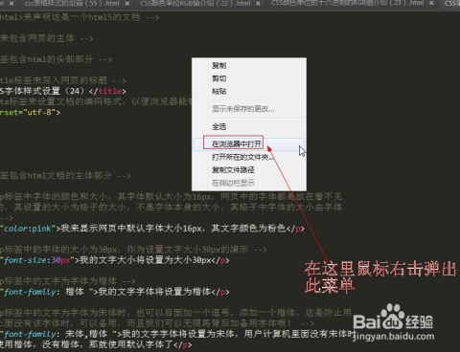Click the greyed 显示未保存的更改 menu entry

coord(249,109)
